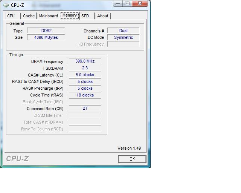Click the CAS# Latency value 5.0 clocks
Viewport: 241px width, 193px height.
(85, 75)
